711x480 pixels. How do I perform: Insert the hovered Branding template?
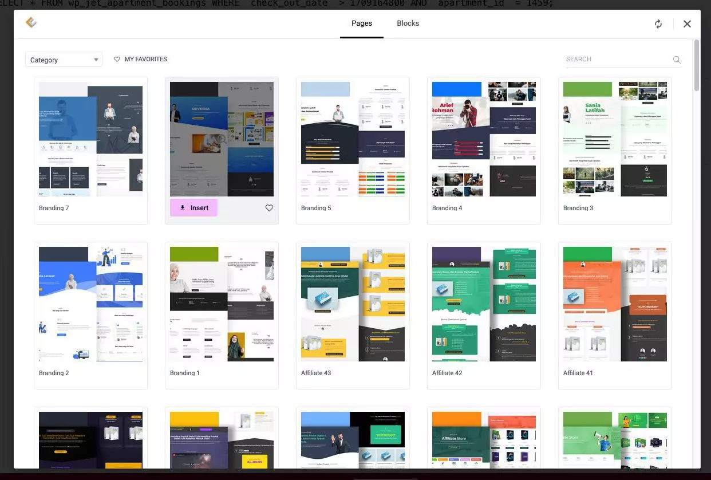pyautogui.click(x=193, y=208)
